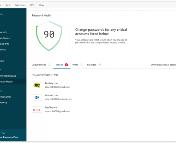
Task: Click Netflix's stew.rob007@gmail.com email text
Action: coord(57,111)
